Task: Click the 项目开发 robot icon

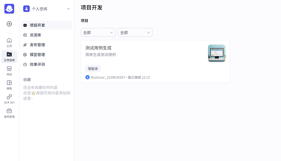Action: pos(25,25)
